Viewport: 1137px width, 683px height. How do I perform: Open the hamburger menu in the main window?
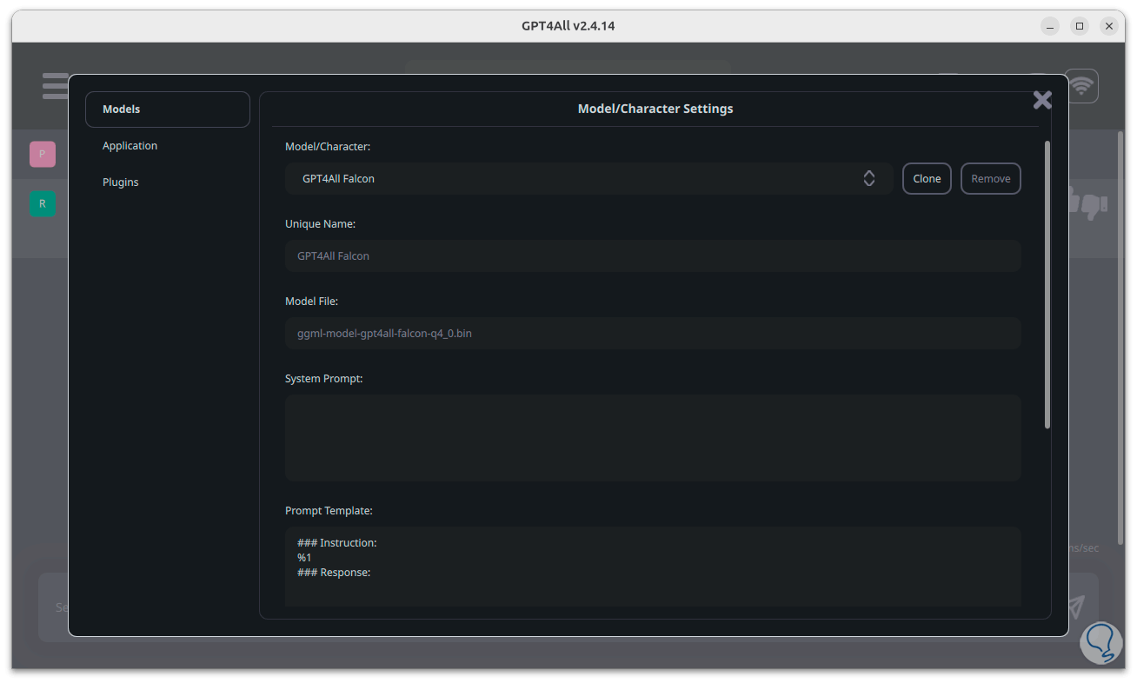click(x=55, y=86)
